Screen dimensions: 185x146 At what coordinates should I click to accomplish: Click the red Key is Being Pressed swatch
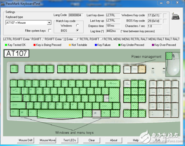[x=35, y=45]
